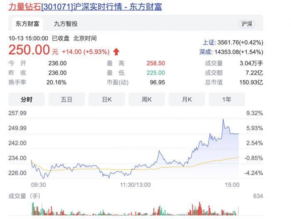Click the 市盈(动) value 96.95
This screenshot has width=291, height=219.
(x=158, y=82)
